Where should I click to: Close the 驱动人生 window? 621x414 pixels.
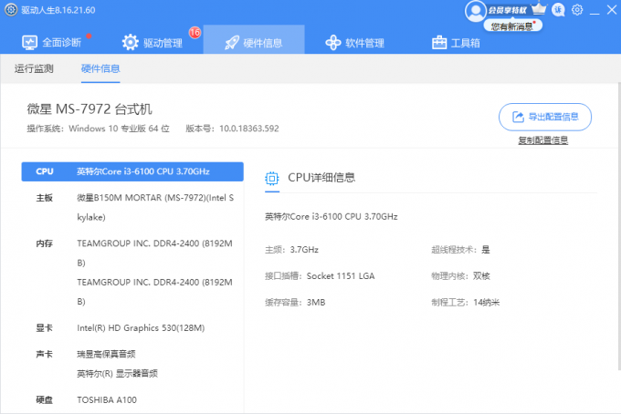(612, 10)
